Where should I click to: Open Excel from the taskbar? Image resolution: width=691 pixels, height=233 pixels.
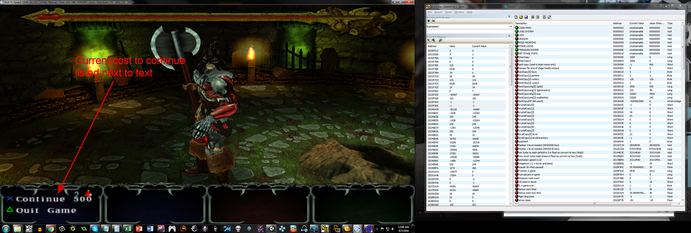coord(128,229)
